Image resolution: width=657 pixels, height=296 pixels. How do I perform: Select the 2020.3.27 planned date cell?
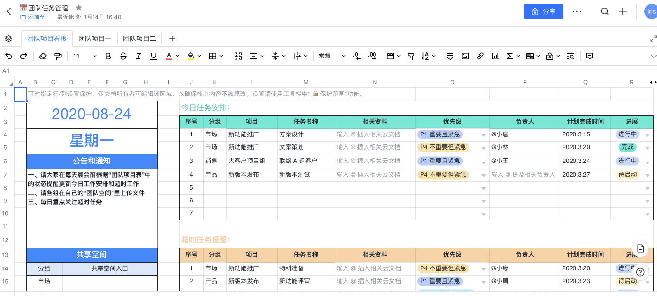tap(586, 175)
